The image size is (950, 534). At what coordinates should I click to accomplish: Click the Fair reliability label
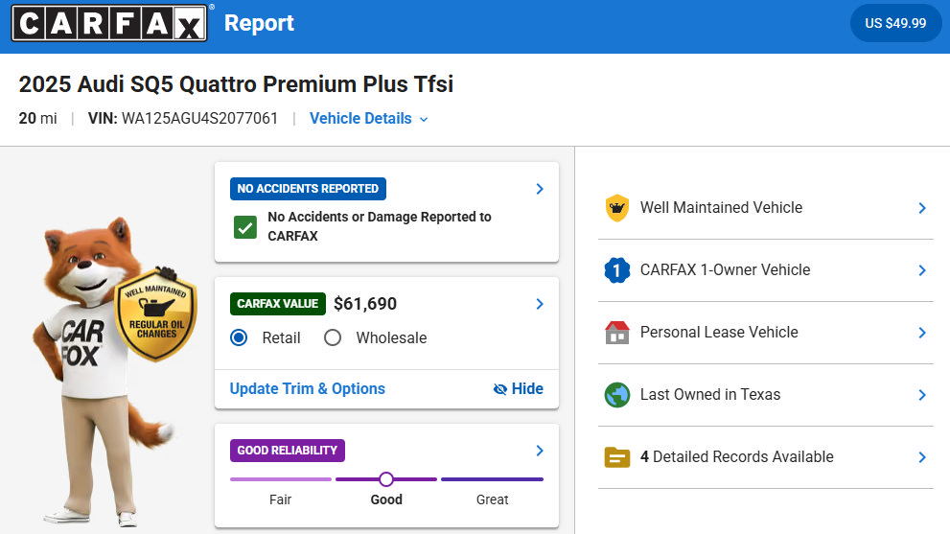pos(281,500)
